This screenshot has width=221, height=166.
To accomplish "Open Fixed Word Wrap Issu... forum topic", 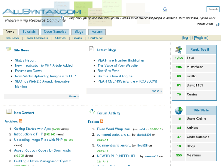I will 115,129.
